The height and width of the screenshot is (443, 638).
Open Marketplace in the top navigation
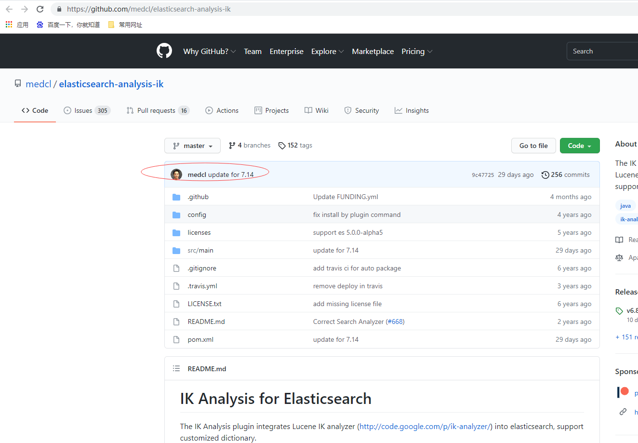373,51
